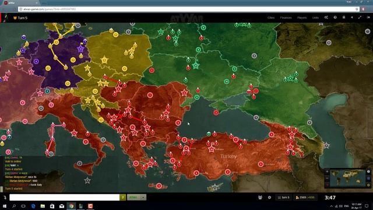Toggle fullscreen with the expand arrows icon
This screenshot has height=210, width=373.
[360, 17]
